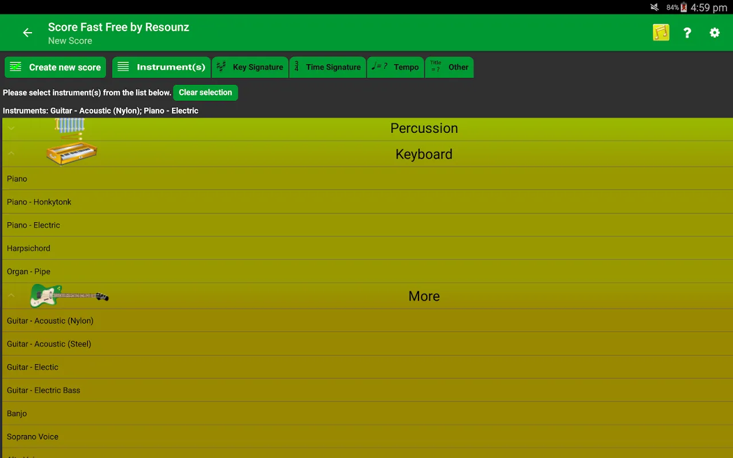Select Piano from the list
This screenshot has width=733, height=458.
click(x=367, y=179)
